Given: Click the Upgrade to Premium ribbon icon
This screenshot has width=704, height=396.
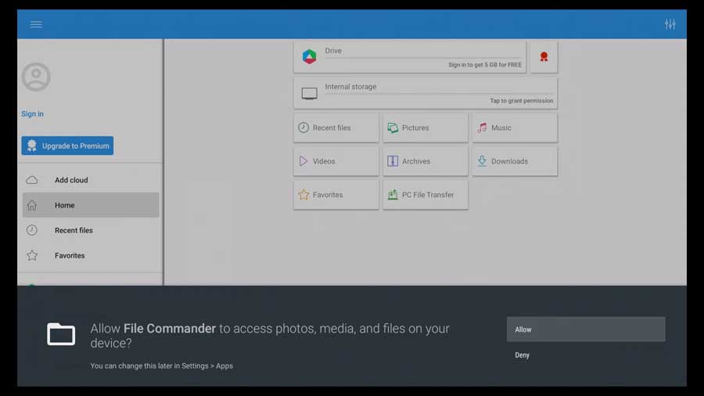Looking at the screenshot, I should 31,146.
